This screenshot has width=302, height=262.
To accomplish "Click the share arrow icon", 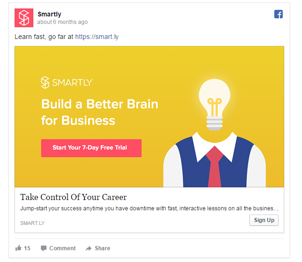I will 89,248.
